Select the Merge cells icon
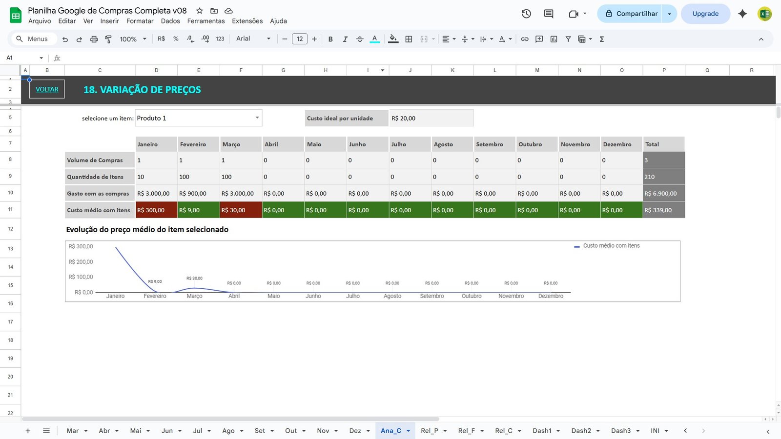Screen dimensions: 781x439 (x=424, y=39)
